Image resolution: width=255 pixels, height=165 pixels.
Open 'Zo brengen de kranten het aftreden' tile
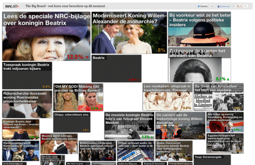click(x=200, y=65)
